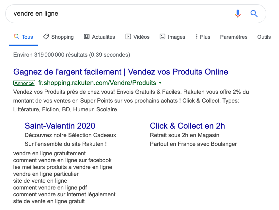This screenshot has height=210, width=279.
Task: Open the Click & Collect en 2h sitelink
Action: point(187,126)
